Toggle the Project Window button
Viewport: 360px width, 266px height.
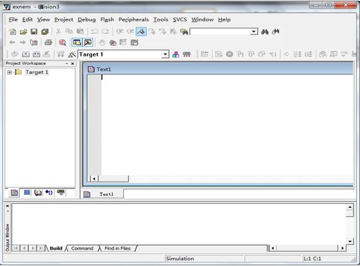point(77,42)
